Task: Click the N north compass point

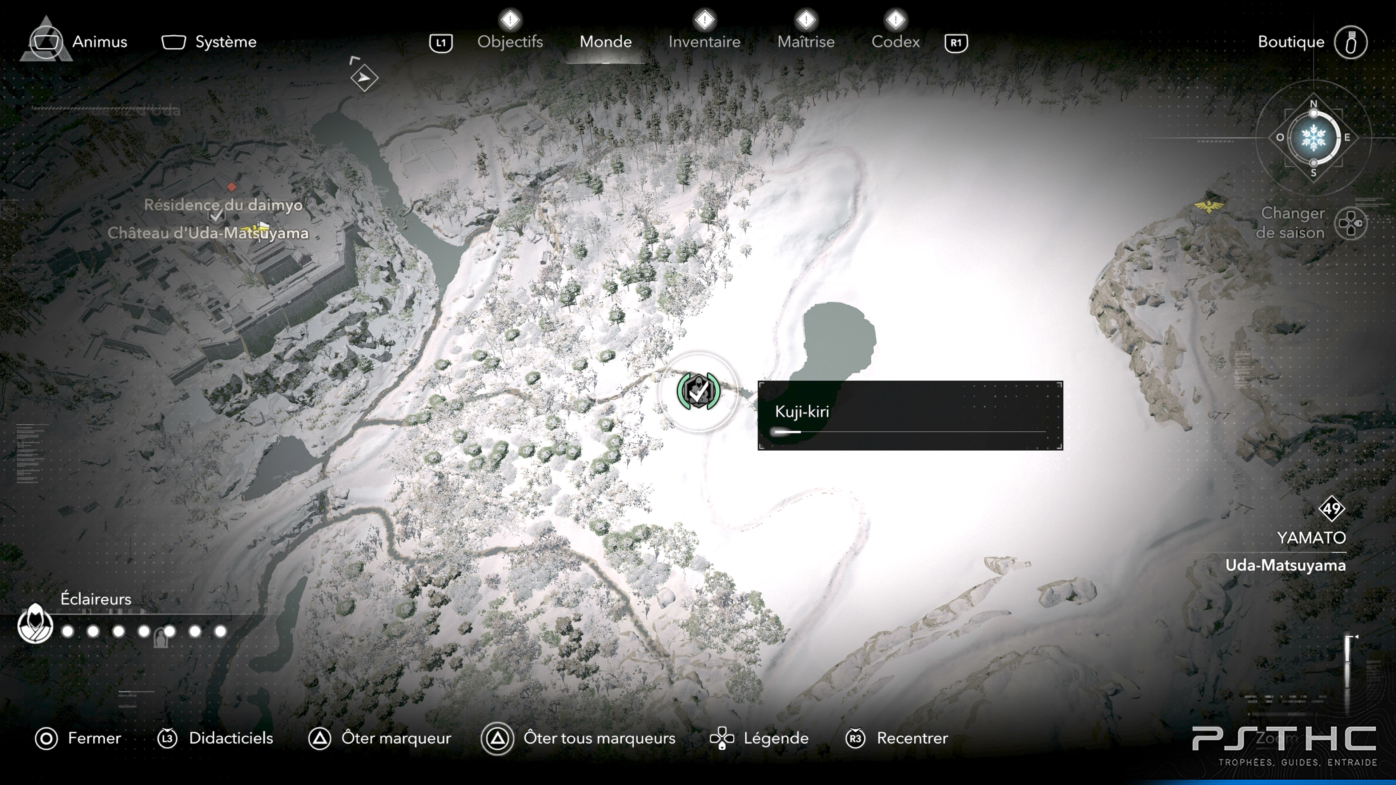Action: click(1313, 104)
